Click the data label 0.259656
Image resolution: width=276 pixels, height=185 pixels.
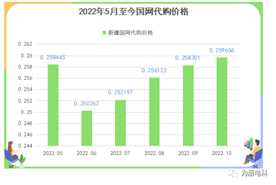pyautogui.click(x=222, y=50)
